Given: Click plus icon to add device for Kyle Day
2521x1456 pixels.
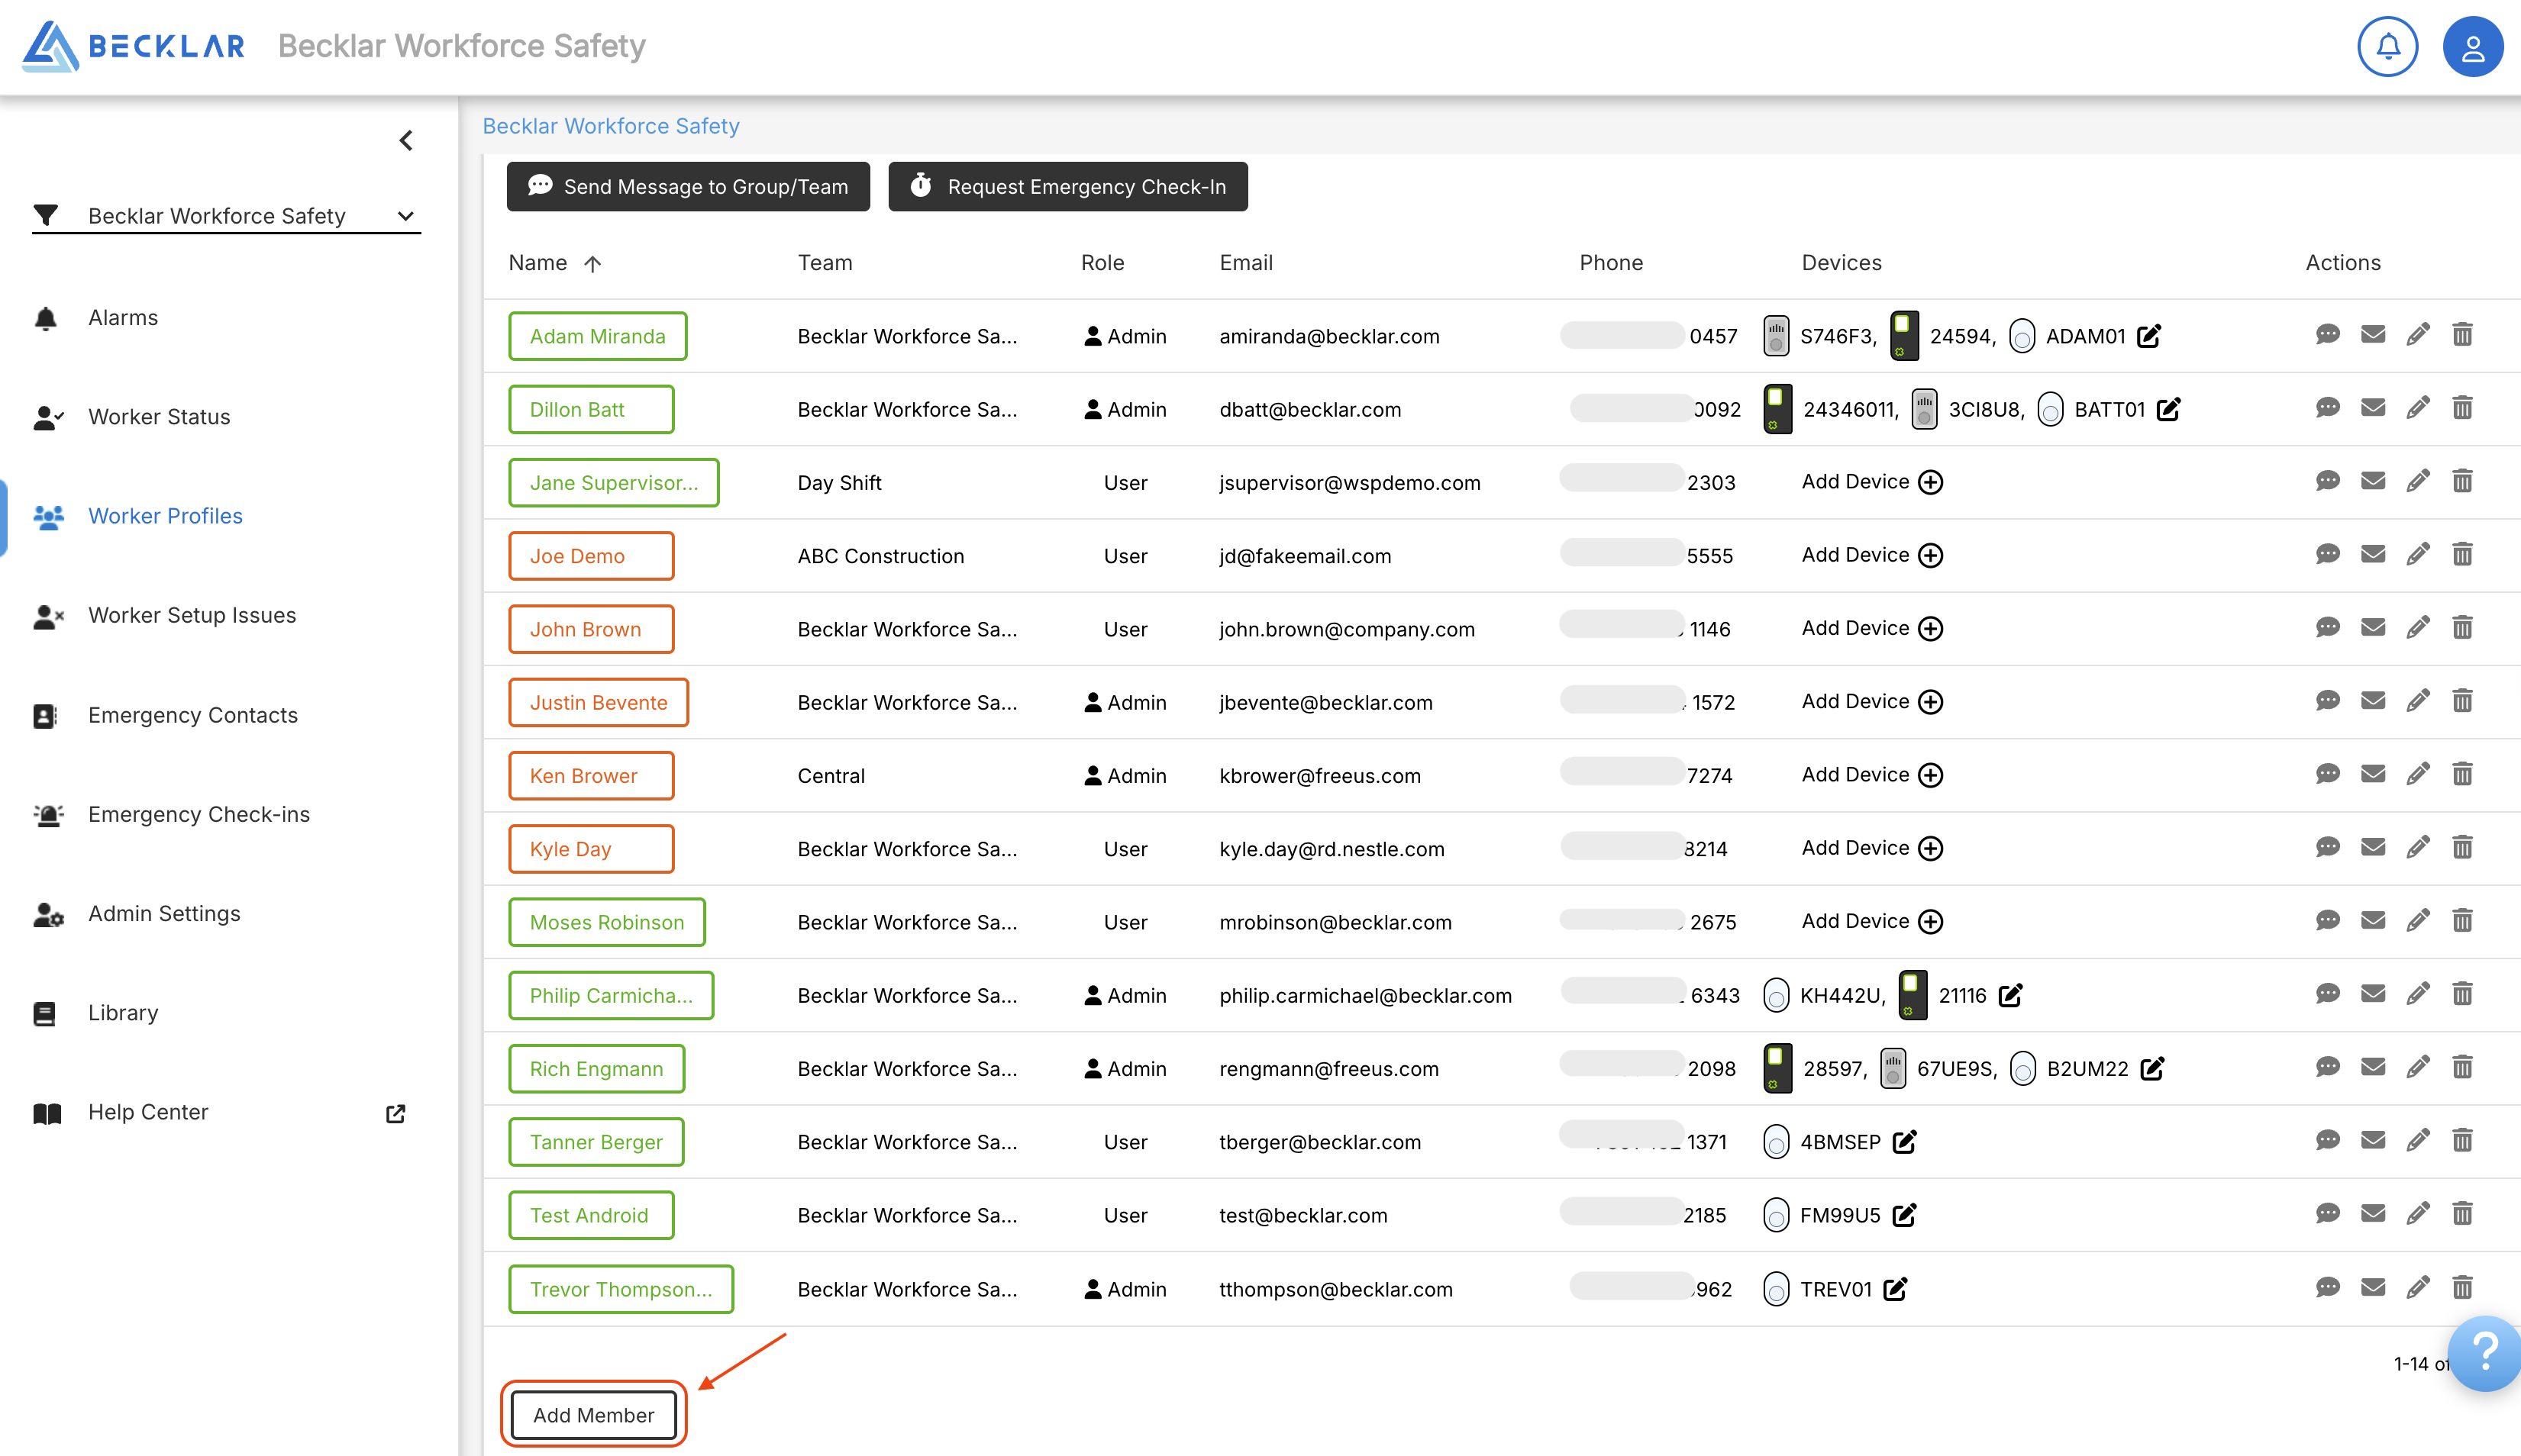Looking at the screenshot, I should (1931, 848).
